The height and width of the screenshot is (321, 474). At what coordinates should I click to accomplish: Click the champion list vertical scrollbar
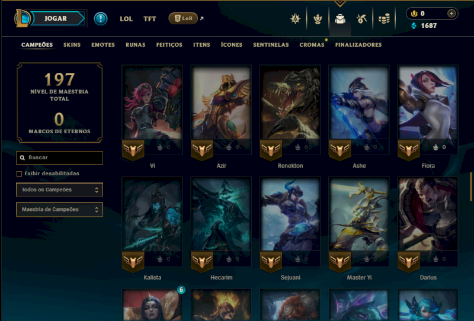coord(470,187)
